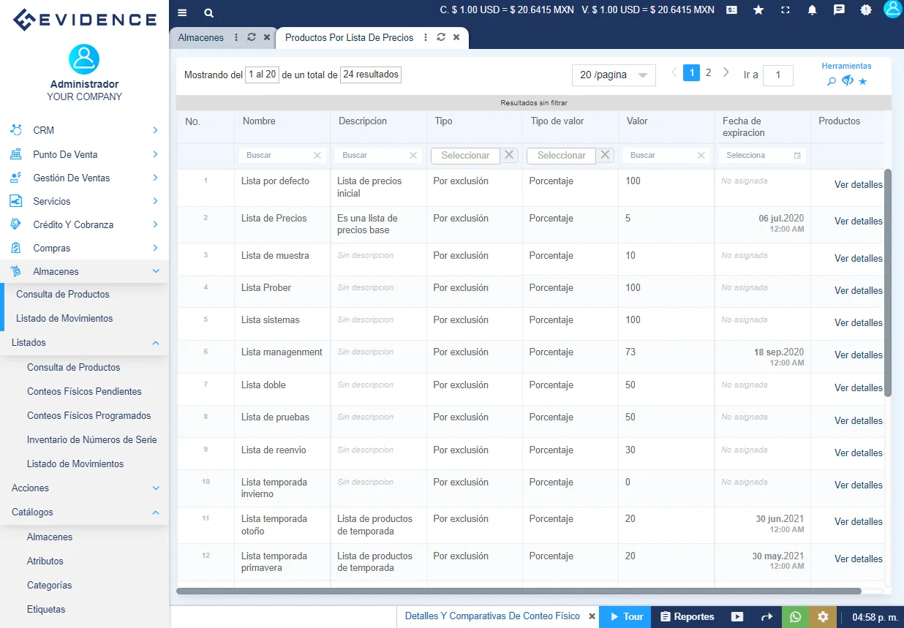The height and width of the screenshot is (628, 904).
Task: Toggle the hamburger sidebar menu
Action: [x=182, y=13]
